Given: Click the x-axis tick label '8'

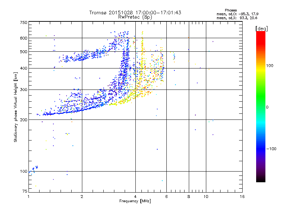Looking at the screenshot, I should (189, 197).
